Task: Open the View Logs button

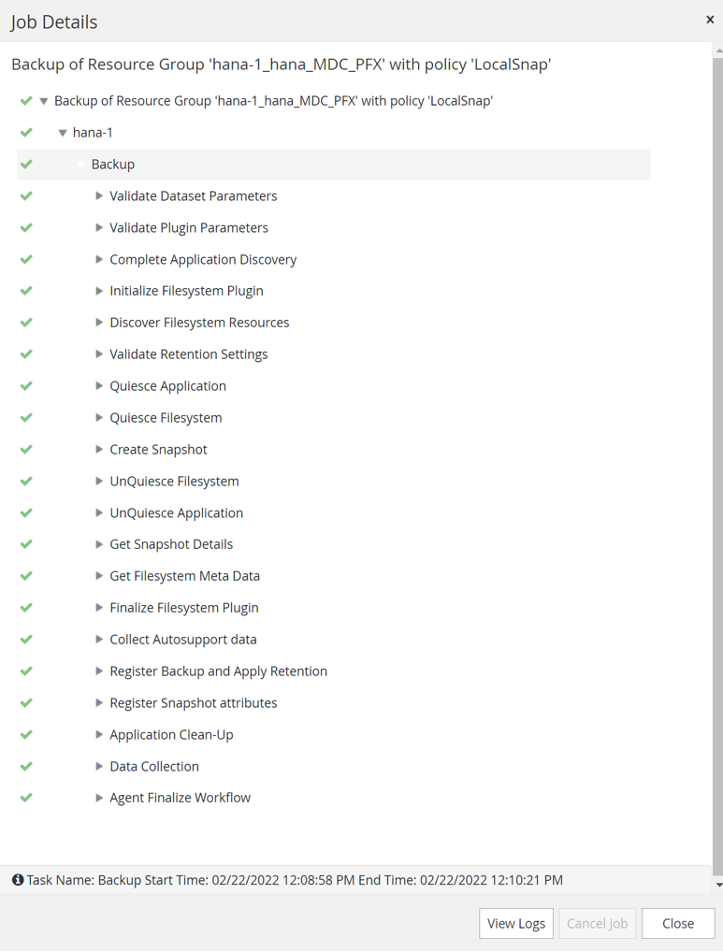Action: [516, 924]
